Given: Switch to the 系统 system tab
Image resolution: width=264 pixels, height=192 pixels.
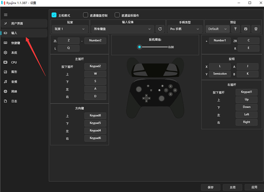Looking at the screenshot, I should click(x=14, y=52).
